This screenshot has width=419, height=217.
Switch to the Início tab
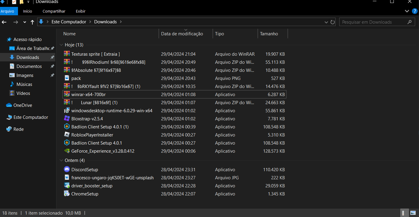pyautogui.click(x=28, y=11)
